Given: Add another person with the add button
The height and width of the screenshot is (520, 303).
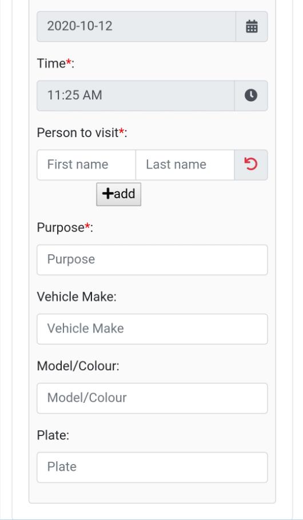Looking at the screenshot, I should pos(119,194).
